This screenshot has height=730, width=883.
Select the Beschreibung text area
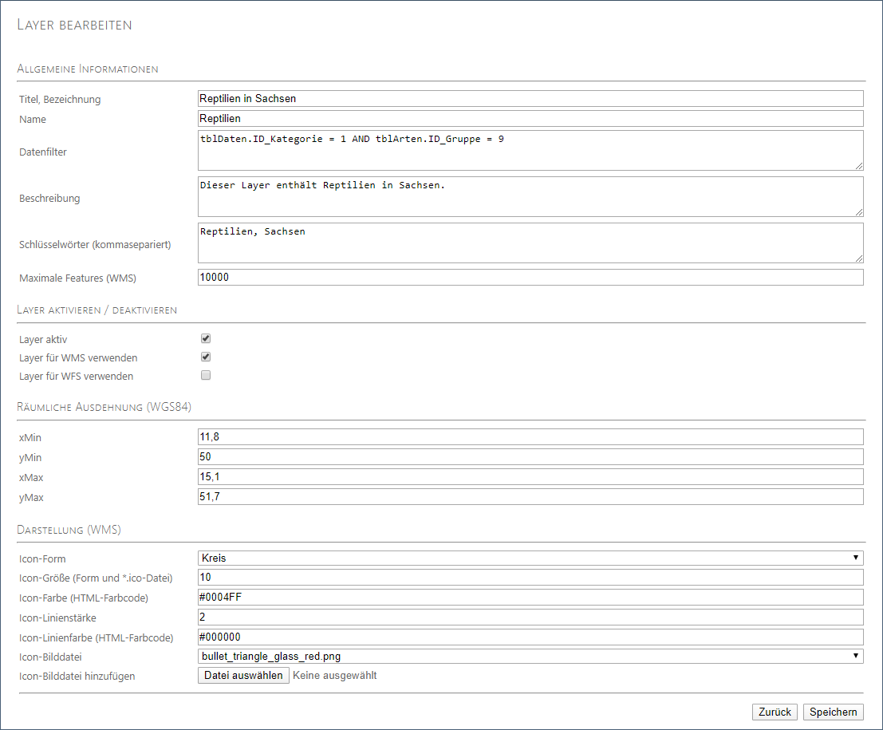tap(530, 196)
